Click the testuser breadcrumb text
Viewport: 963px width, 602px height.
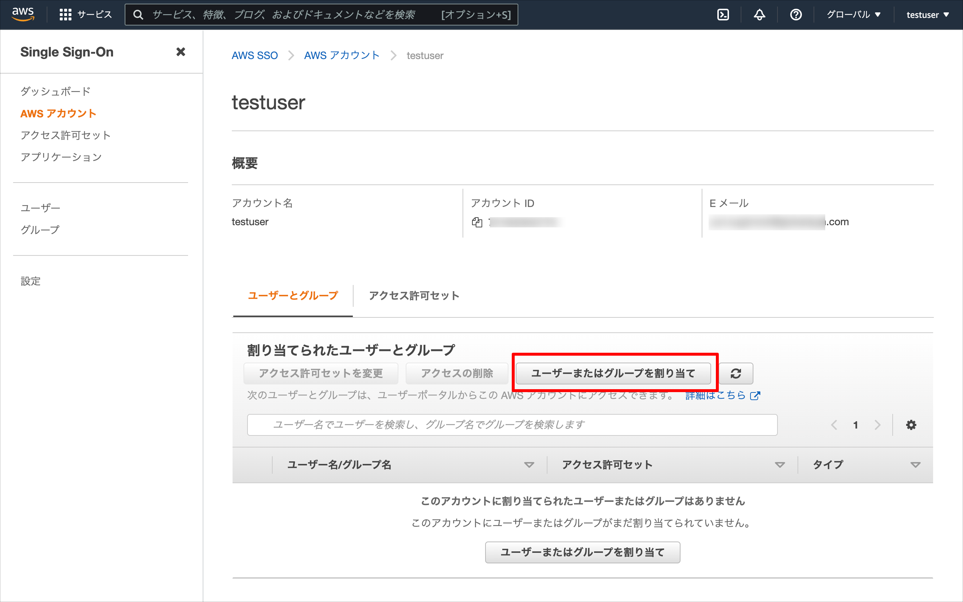pos(425,55)
